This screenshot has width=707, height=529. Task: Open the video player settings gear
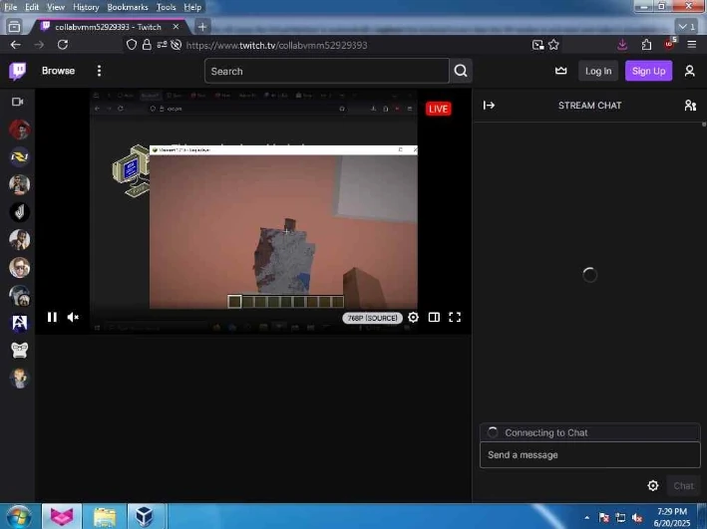click(413, 317)
